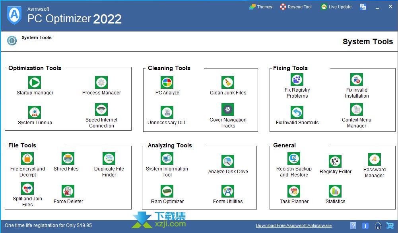Click the shopping cart purchase icon
This screenshot has width=398, height=233.
point(390,225)
